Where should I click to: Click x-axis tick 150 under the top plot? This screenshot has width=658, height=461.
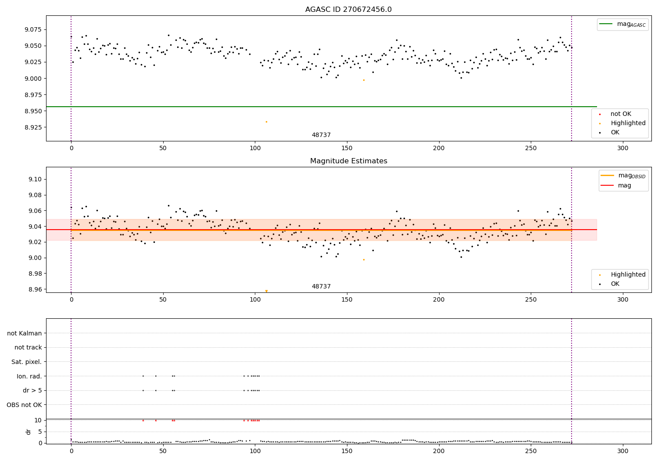point(347,148)
